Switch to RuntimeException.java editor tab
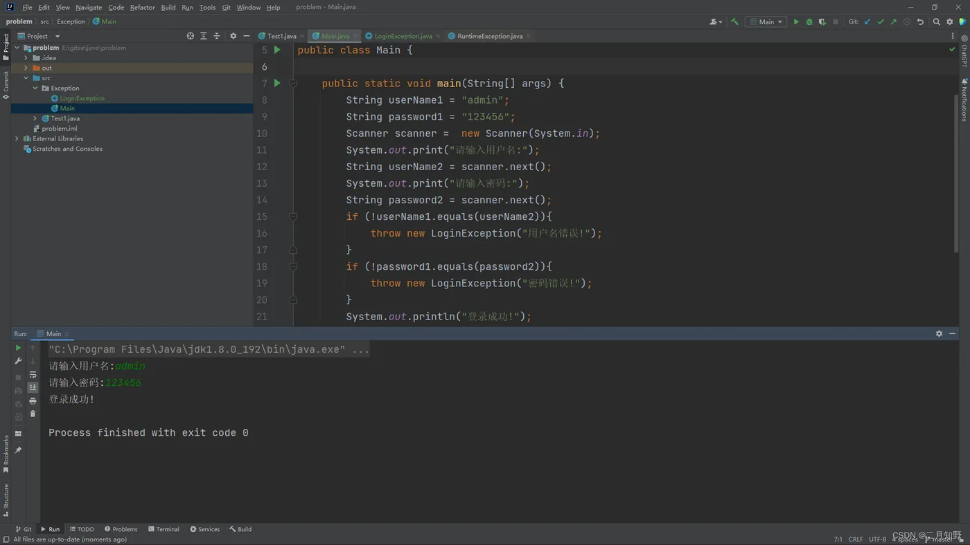Image resolution: width=970 pixels, height=545 pixels. (489, 36)
